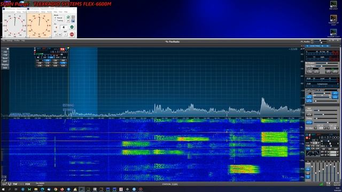Toggle the DEXP button
This screenshot has width=342, height=192.
(x=309, y=123)
